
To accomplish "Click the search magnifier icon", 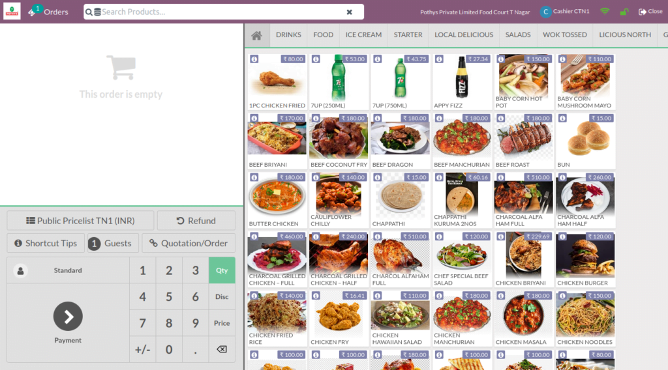I will [89, 12].
